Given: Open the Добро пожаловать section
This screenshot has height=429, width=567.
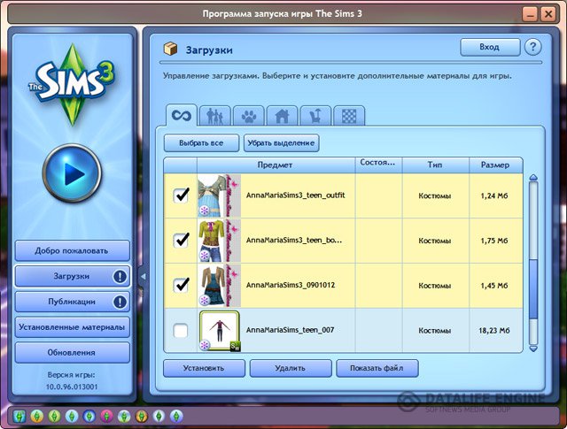Looking at the screenshot, I should coord(72,250).
